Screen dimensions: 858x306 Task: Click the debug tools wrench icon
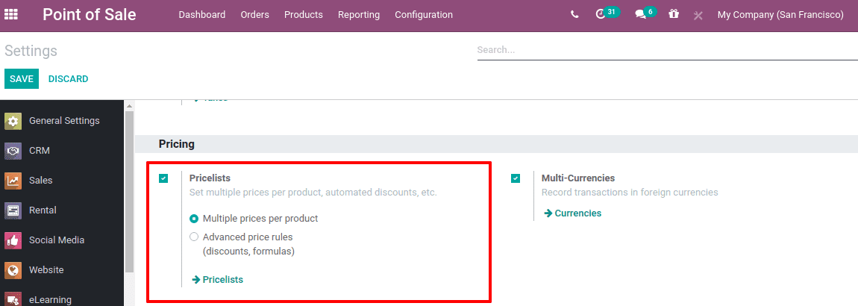click(698, 15)
